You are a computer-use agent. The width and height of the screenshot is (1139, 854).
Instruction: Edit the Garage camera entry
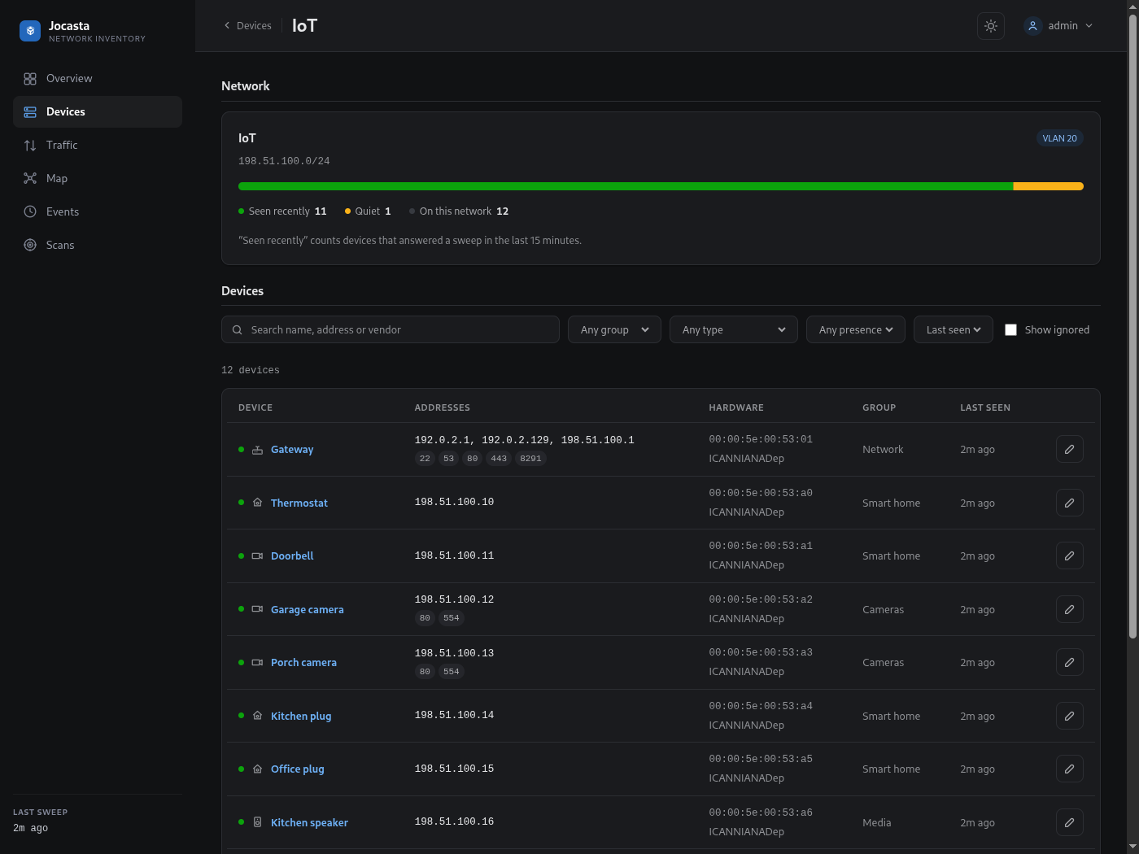1070,609
